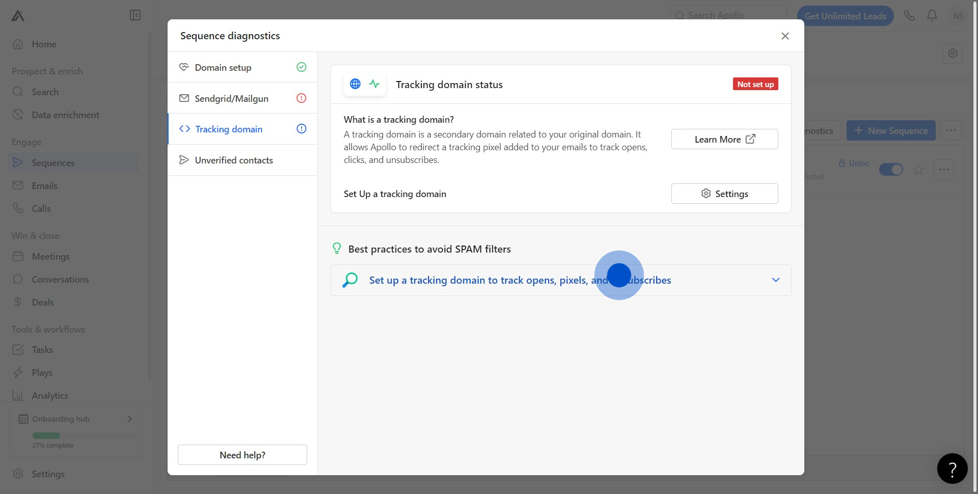The image size is (978, 494).
Task: Click the Search Apollo field
Action: click(728, 15)
